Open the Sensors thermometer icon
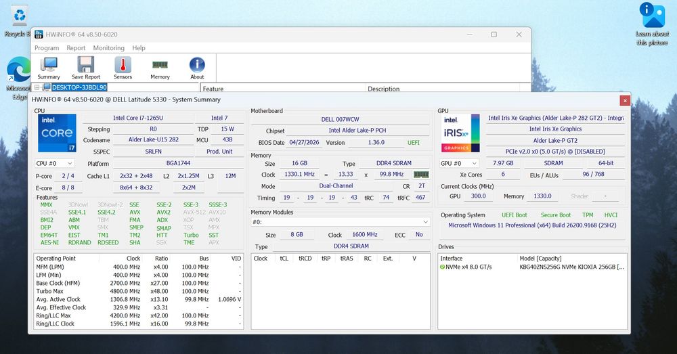The width and height of the screenshot is (677, 354). (x=123, y=68)
